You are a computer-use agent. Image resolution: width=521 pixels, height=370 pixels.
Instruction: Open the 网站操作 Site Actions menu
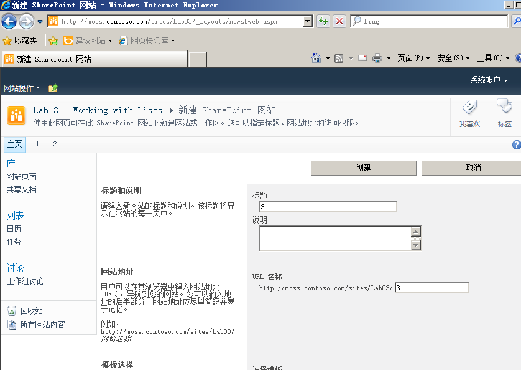(x=22, y=88)
